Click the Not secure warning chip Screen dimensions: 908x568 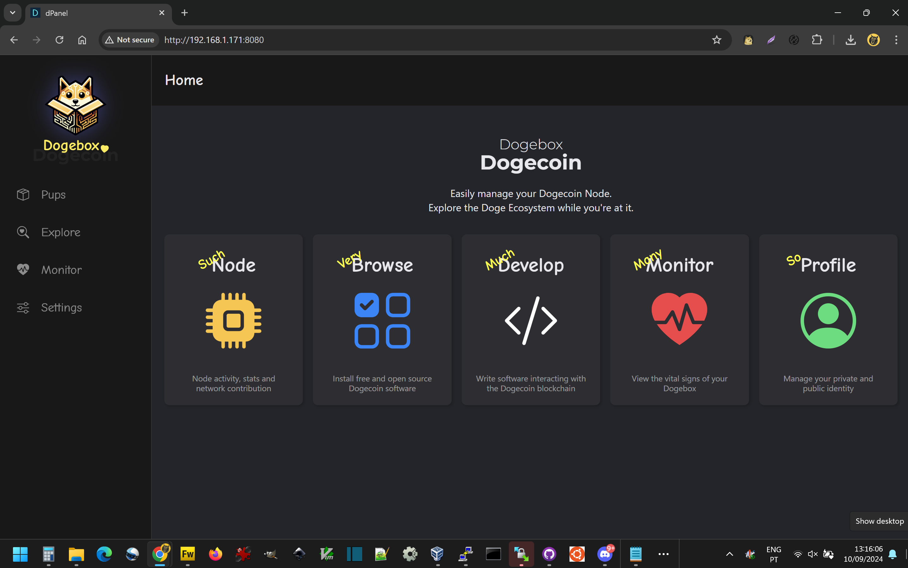coord(130,40)
